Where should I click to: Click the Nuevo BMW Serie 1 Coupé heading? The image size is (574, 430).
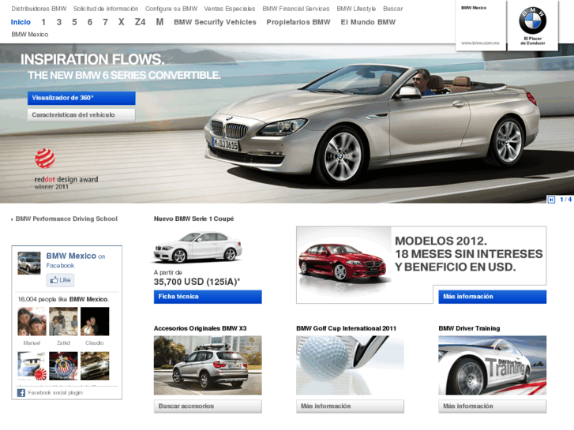(193, 219)
